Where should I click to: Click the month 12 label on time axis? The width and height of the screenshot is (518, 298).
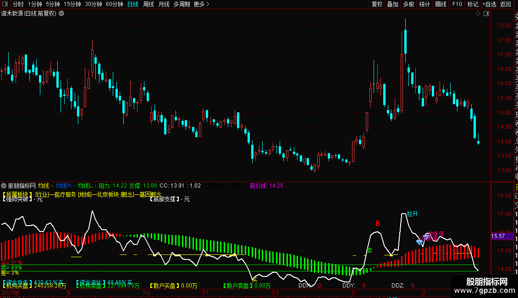[x=276, y=292]
